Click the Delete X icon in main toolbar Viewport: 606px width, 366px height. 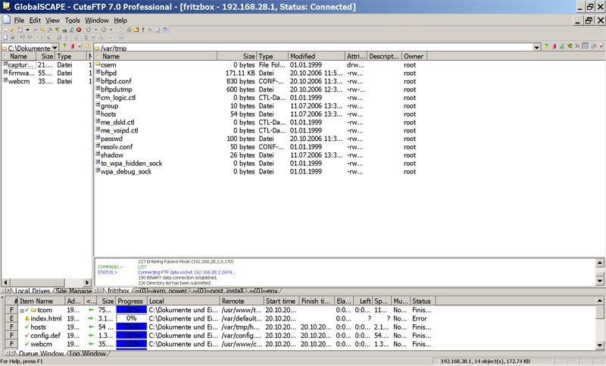(x=150, y=30)
